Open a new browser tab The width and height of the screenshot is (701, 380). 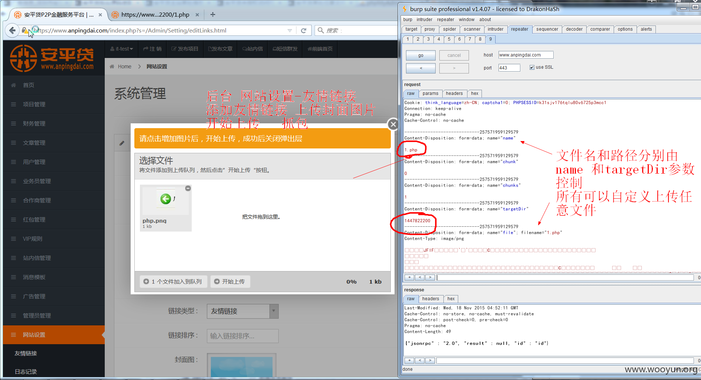[x=212, y=14]
